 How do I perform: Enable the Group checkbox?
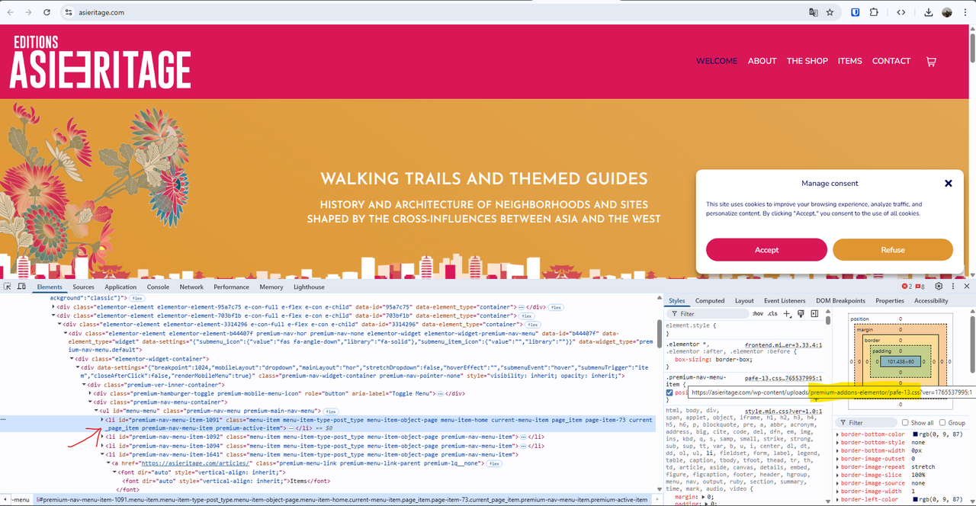[942, 422]
